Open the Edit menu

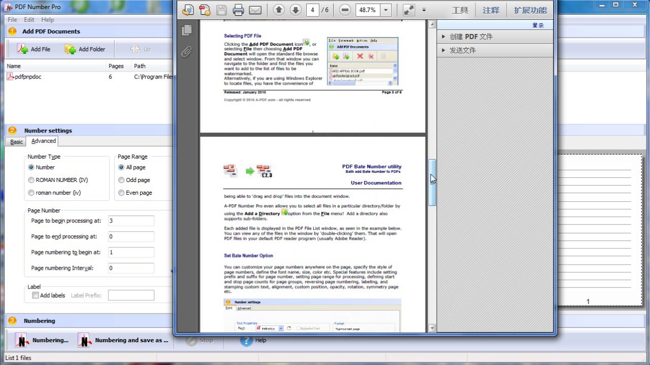(x=29, y=20)
